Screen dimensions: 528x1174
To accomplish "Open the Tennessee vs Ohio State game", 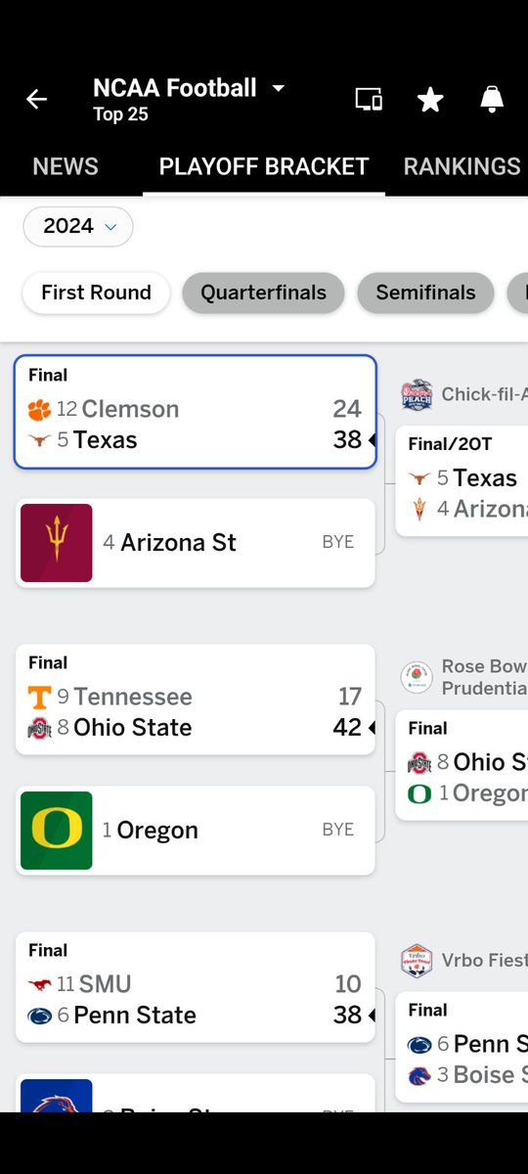I will pos(196,700).
